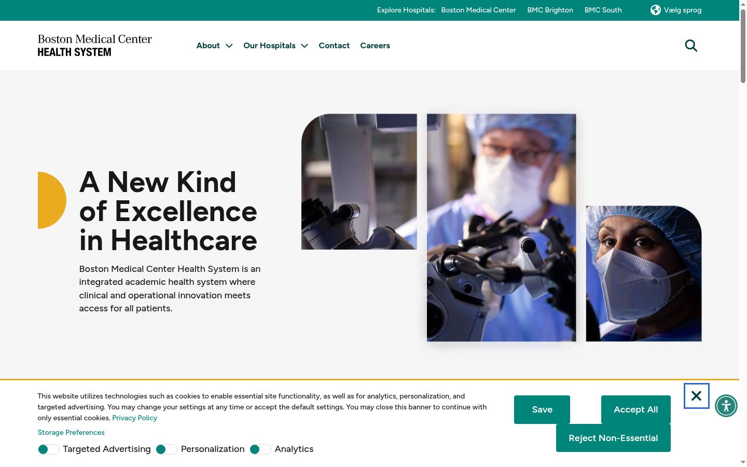Click the 'A New Kind of Excellence' headline
The height and width of the screenshot is (467, 747).
(168, 211)
